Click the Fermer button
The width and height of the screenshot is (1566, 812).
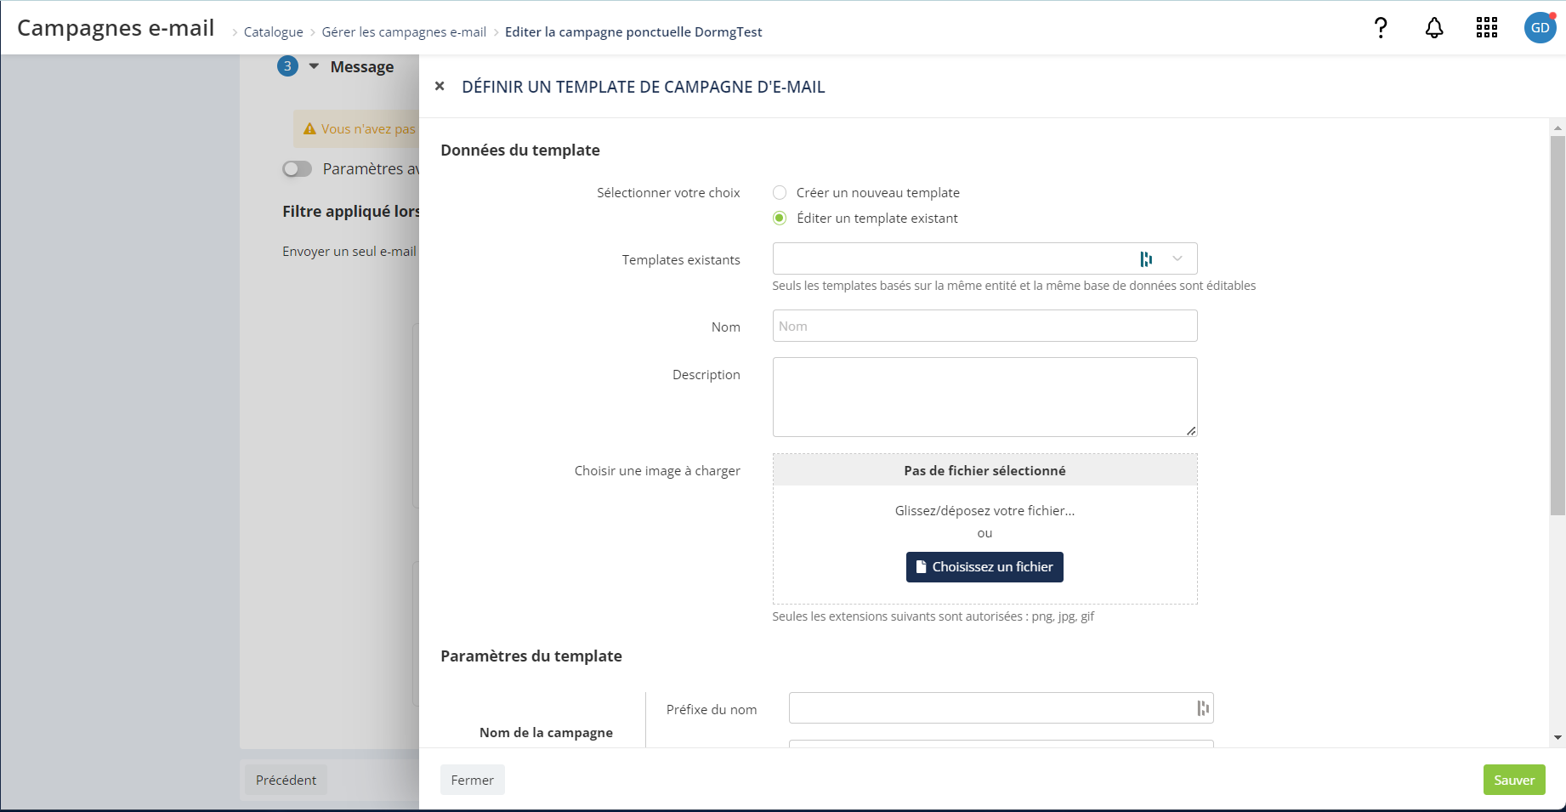tap(473, 780)
